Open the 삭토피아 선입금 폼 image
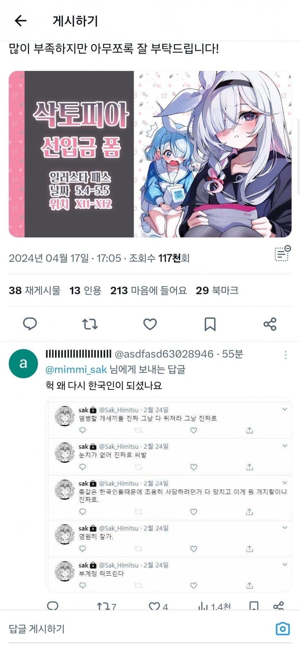The height and width of the screenshot is (647, 300). (x=150, y=154)
